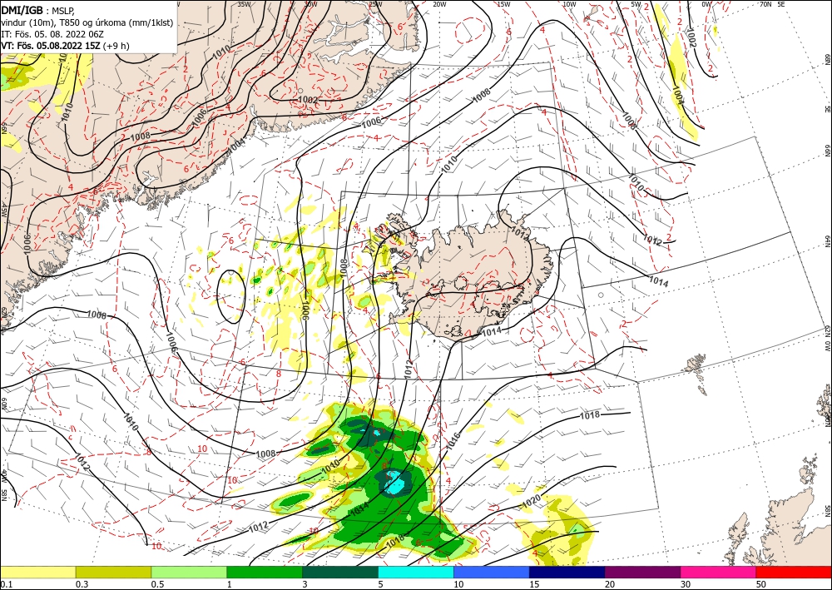Click the olive 0.3–0.5 legend segment

[x=113, y=572]
